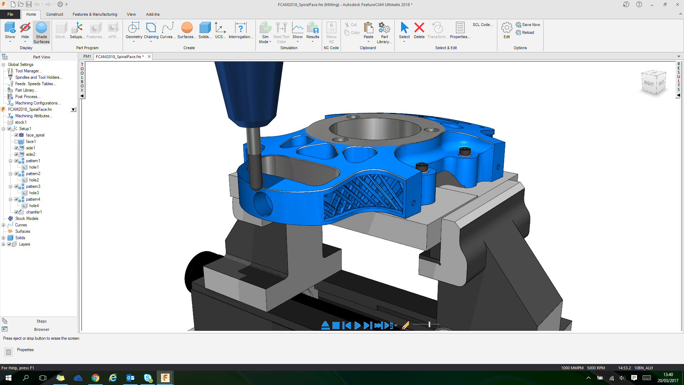Image resolution: width=684 pixels, height=385 pixels.
Task: Open the Interrogation tool
Action: [241, 31]
